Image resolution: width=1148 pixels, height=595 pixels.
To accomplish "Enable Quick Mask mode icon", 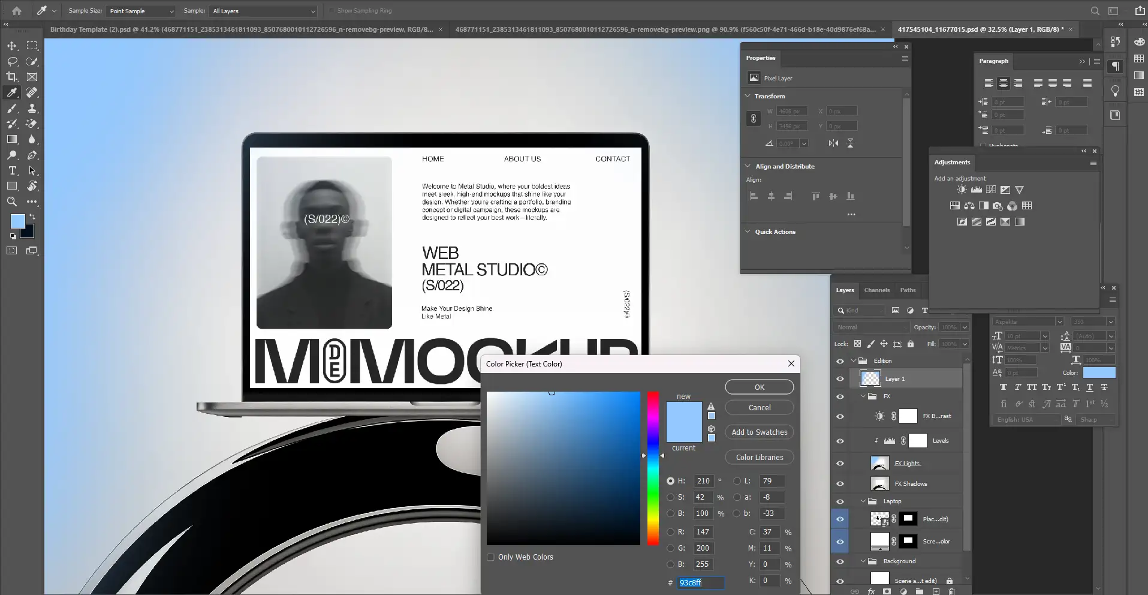I will click(x=12, y=251).
